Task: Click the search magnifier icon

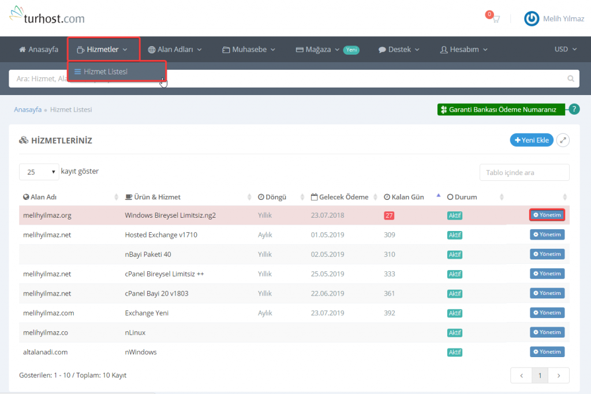Action: [x=571, y=79]
